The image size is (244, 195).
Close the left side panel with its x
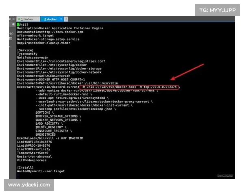(13, 19)
